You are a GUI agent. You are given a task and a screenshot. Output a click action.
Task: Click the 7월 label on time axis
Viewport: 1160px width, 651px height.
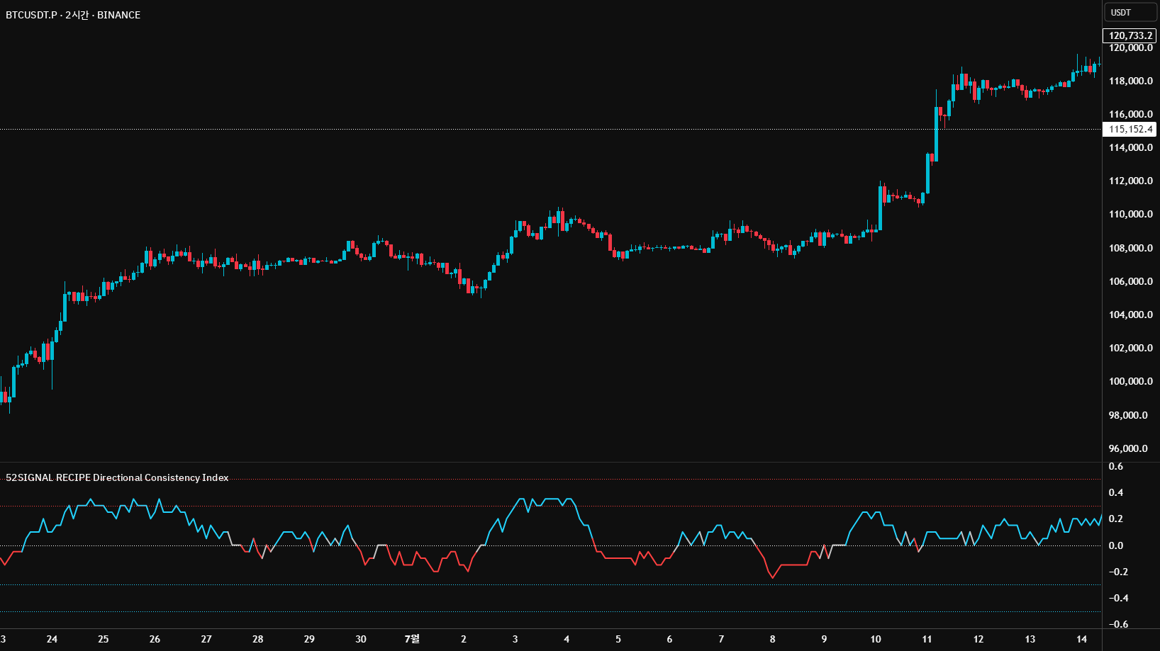(x=412, y=639)
